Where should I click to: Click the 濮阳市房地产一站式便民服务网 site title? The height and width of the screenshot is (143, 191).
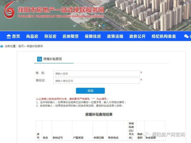(61, 10)
